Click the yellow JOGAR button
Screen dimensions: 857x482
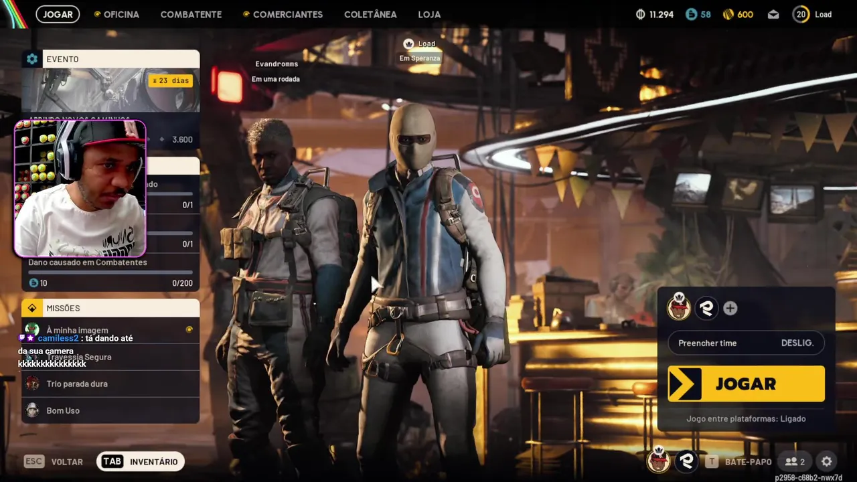(746, 384)
